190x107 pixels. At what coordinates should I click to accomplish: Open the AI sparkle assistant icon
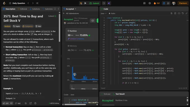(109, 3)
